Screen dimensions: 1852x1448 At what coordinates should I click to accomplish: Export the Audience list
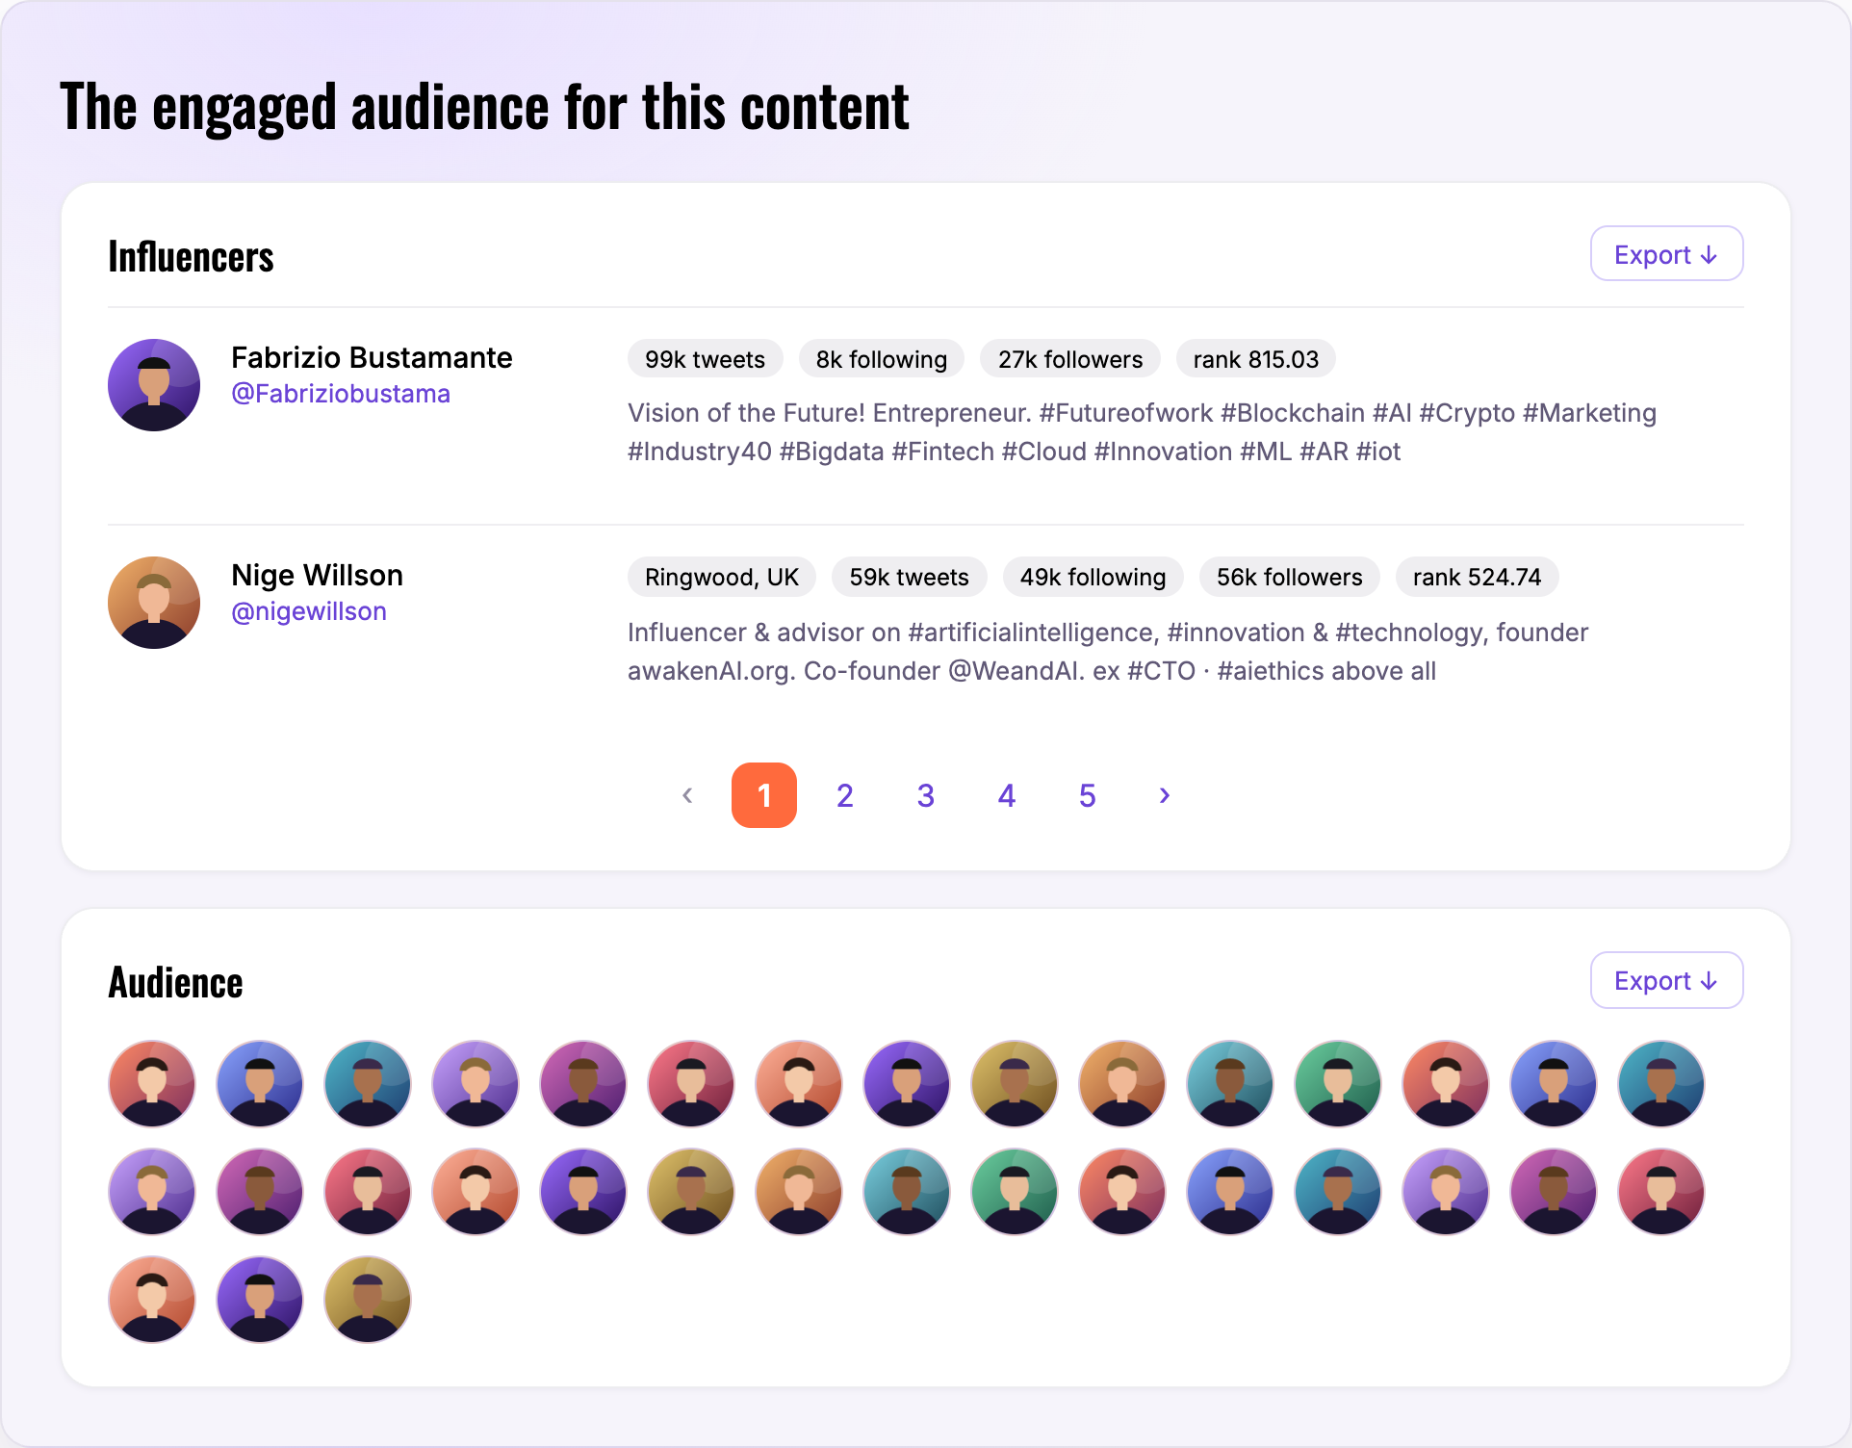click(1666, 980)
